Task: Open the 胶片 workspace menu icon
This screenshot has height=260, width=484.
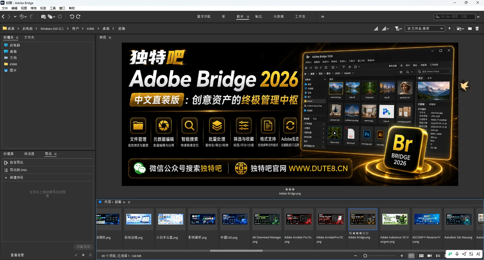Action: coord(248,17)
